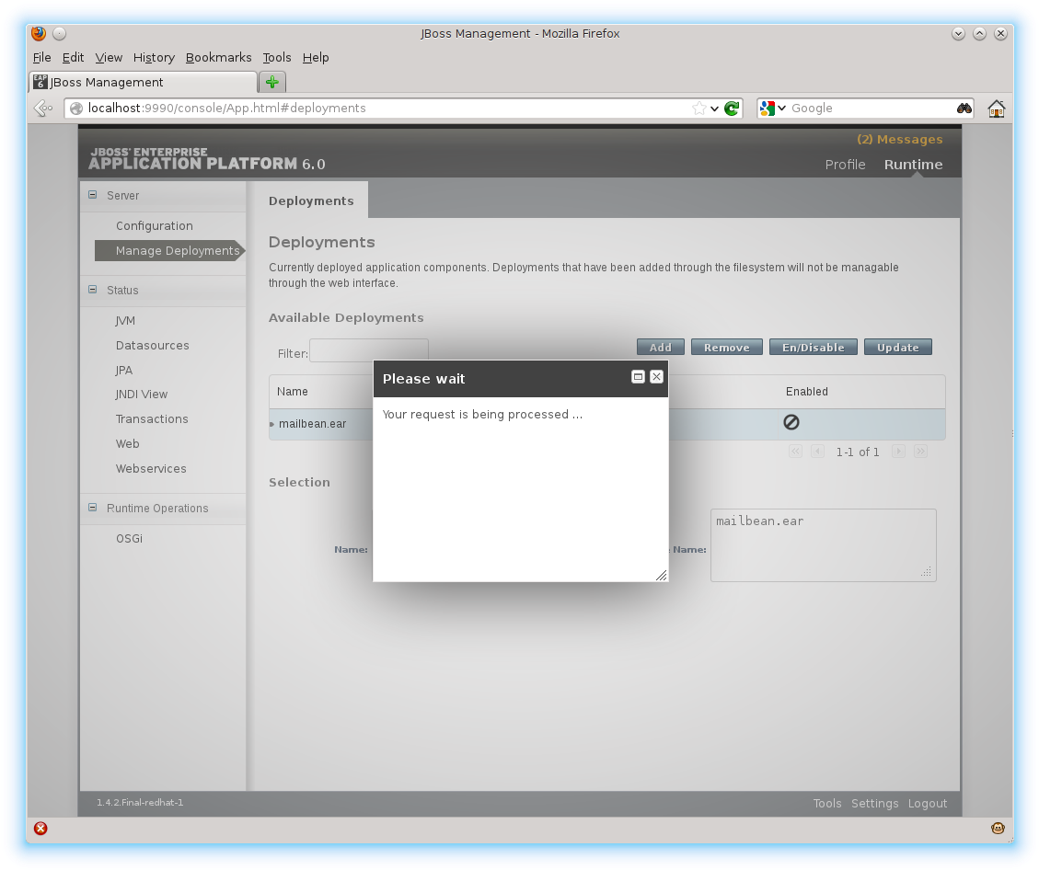
Task: Expand the mailbean.ear row arrow
Action: [272, 424]
